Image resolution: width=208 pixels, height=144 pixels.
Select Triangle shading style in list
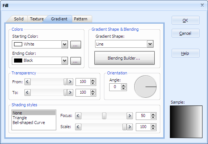(x=20, y=118)
